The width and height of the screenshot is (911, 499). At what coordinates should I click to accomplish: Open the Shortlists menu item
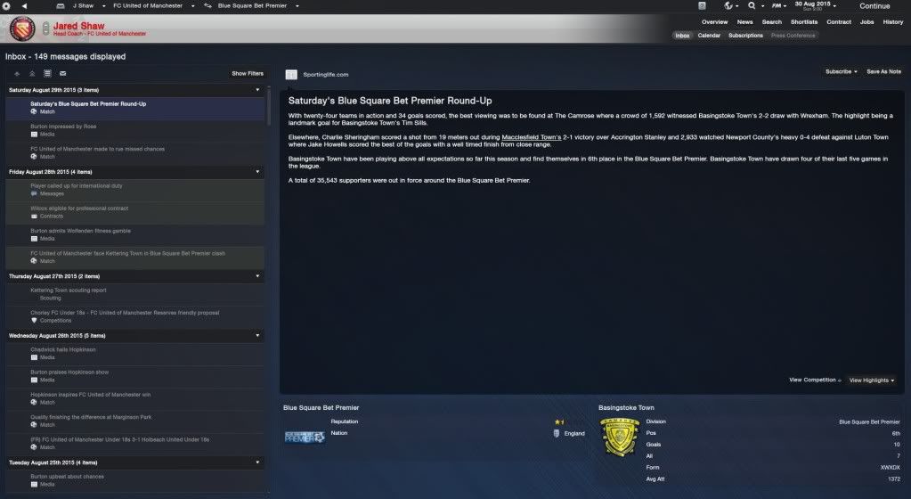click(x=804, y=22)
